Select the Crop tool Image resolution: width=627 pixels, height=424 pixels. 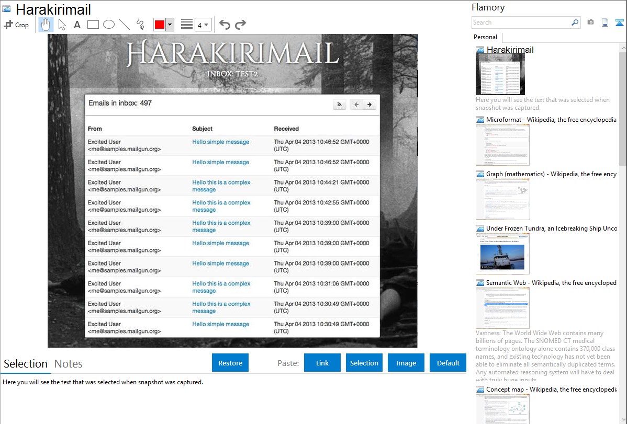(16, 25)
